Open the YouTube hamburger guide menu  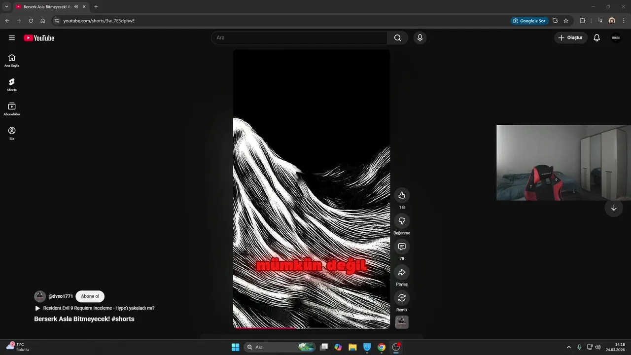point(12,38)
